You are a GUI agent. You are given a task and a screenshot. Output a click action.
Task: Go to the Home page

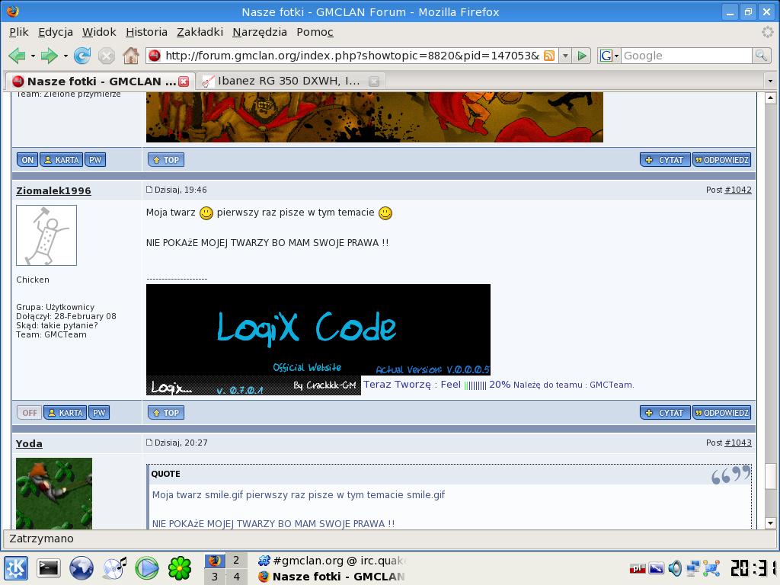coord(131,56)
